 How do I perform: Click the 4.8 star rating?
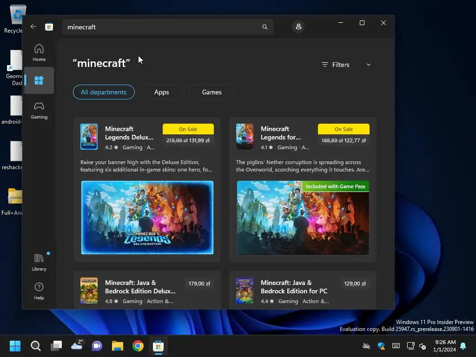[112, 301]
